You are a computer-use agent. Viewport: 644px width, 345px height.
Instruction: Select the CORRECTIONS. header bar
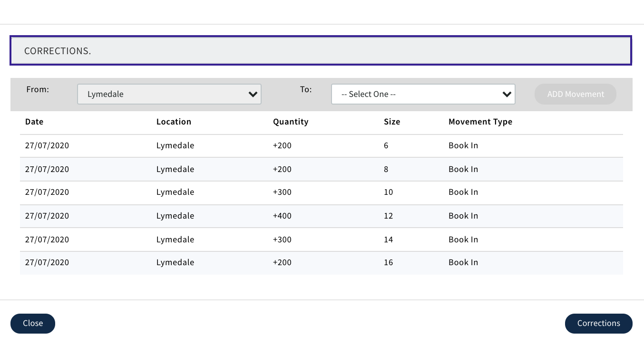click(321, 50)
